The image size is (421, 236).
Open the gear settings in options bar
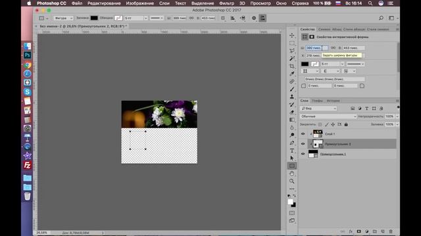pyautogui.click(x=254, y=18)
